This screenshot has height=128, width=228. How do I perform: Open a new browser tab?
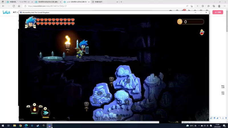pos(121,2)
